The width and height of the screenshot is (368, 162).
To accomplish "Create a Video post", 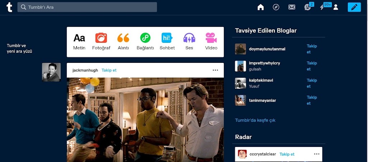I will pyautogui.click(x=211, y=42).
